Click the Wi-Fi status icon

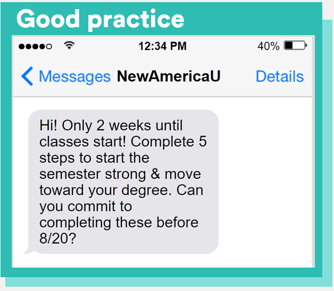coord(69,46)
